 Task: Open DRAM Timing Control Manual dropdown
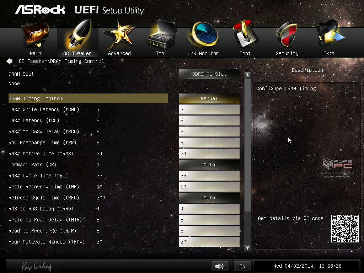click(x=209, y=98)
